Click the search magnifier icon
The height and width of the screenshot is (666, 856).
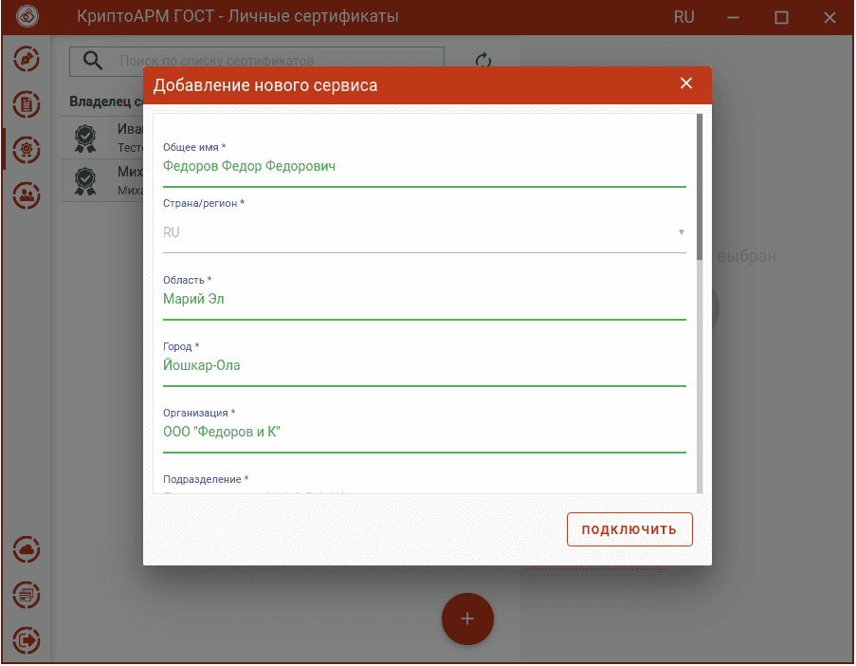pyautogui.click(x=93, y=61)
